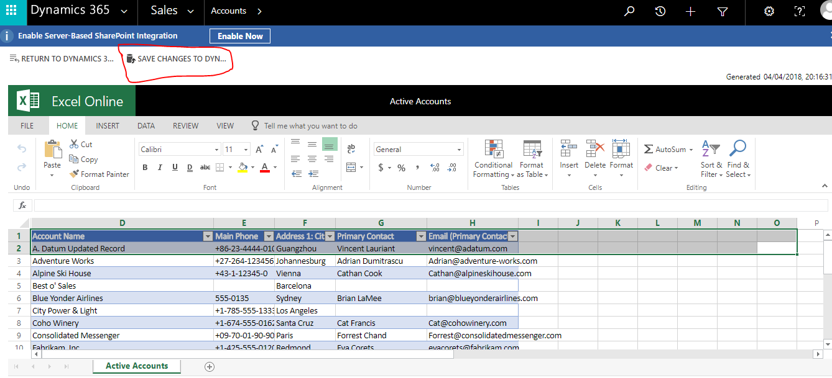Switch to the REVIEW ribbon tab

tap(185, 125)
